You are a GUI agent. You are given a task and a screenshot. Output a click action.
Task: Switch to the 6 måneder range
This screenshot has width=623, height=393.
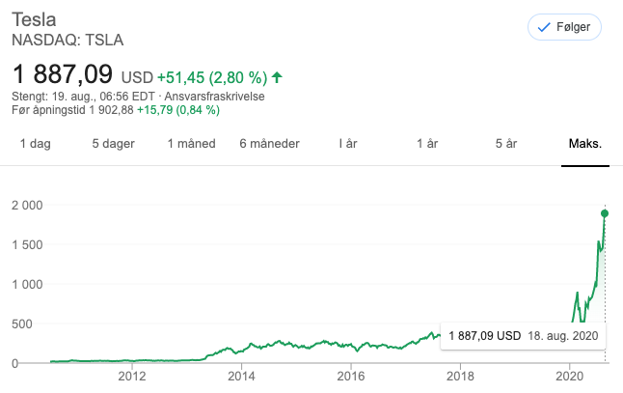pyautogui.click(x=269, y=144)
